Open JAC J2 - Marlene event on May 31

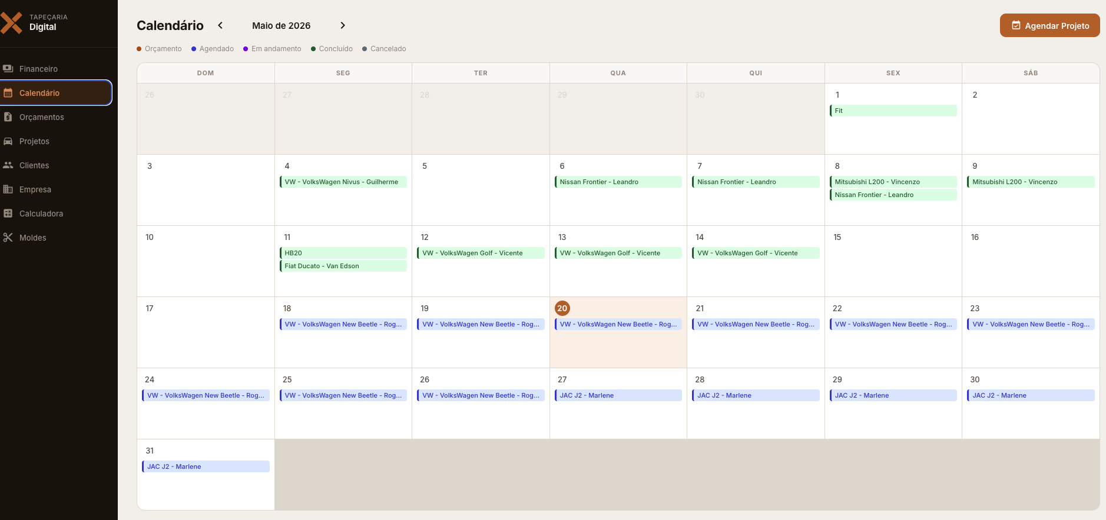(x=206, y=466)
